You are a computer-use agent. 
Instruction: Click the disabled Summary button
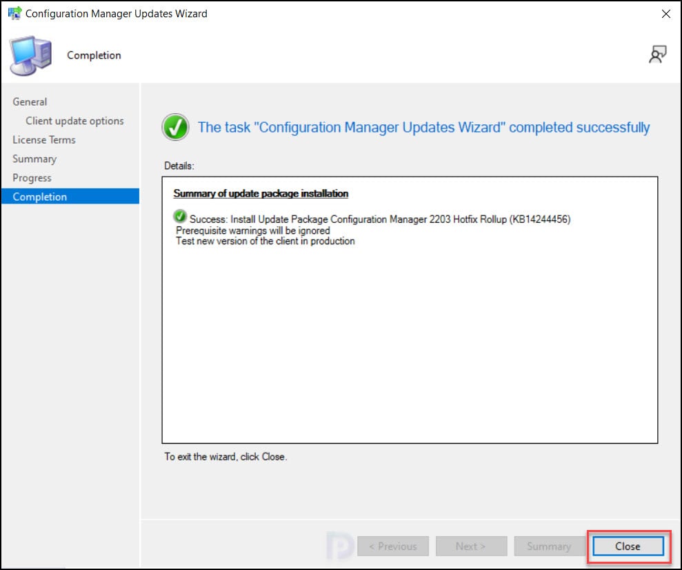(550, 546)
